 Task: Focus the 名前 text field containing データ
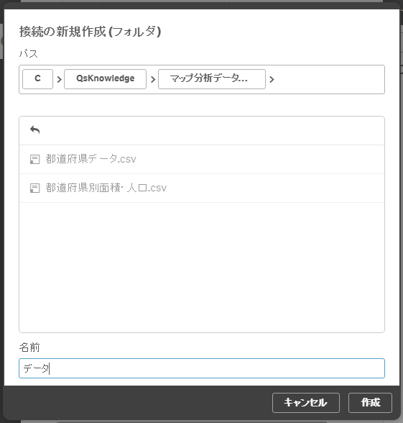point(202,368)
